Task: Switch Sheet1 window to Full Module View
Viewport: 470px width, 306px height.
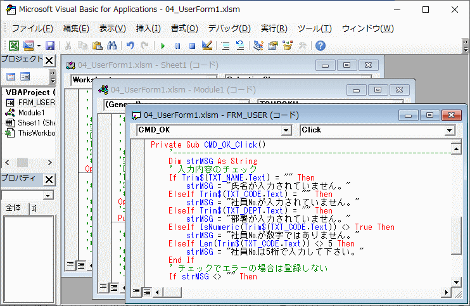Action: click(x=81, y=265)
